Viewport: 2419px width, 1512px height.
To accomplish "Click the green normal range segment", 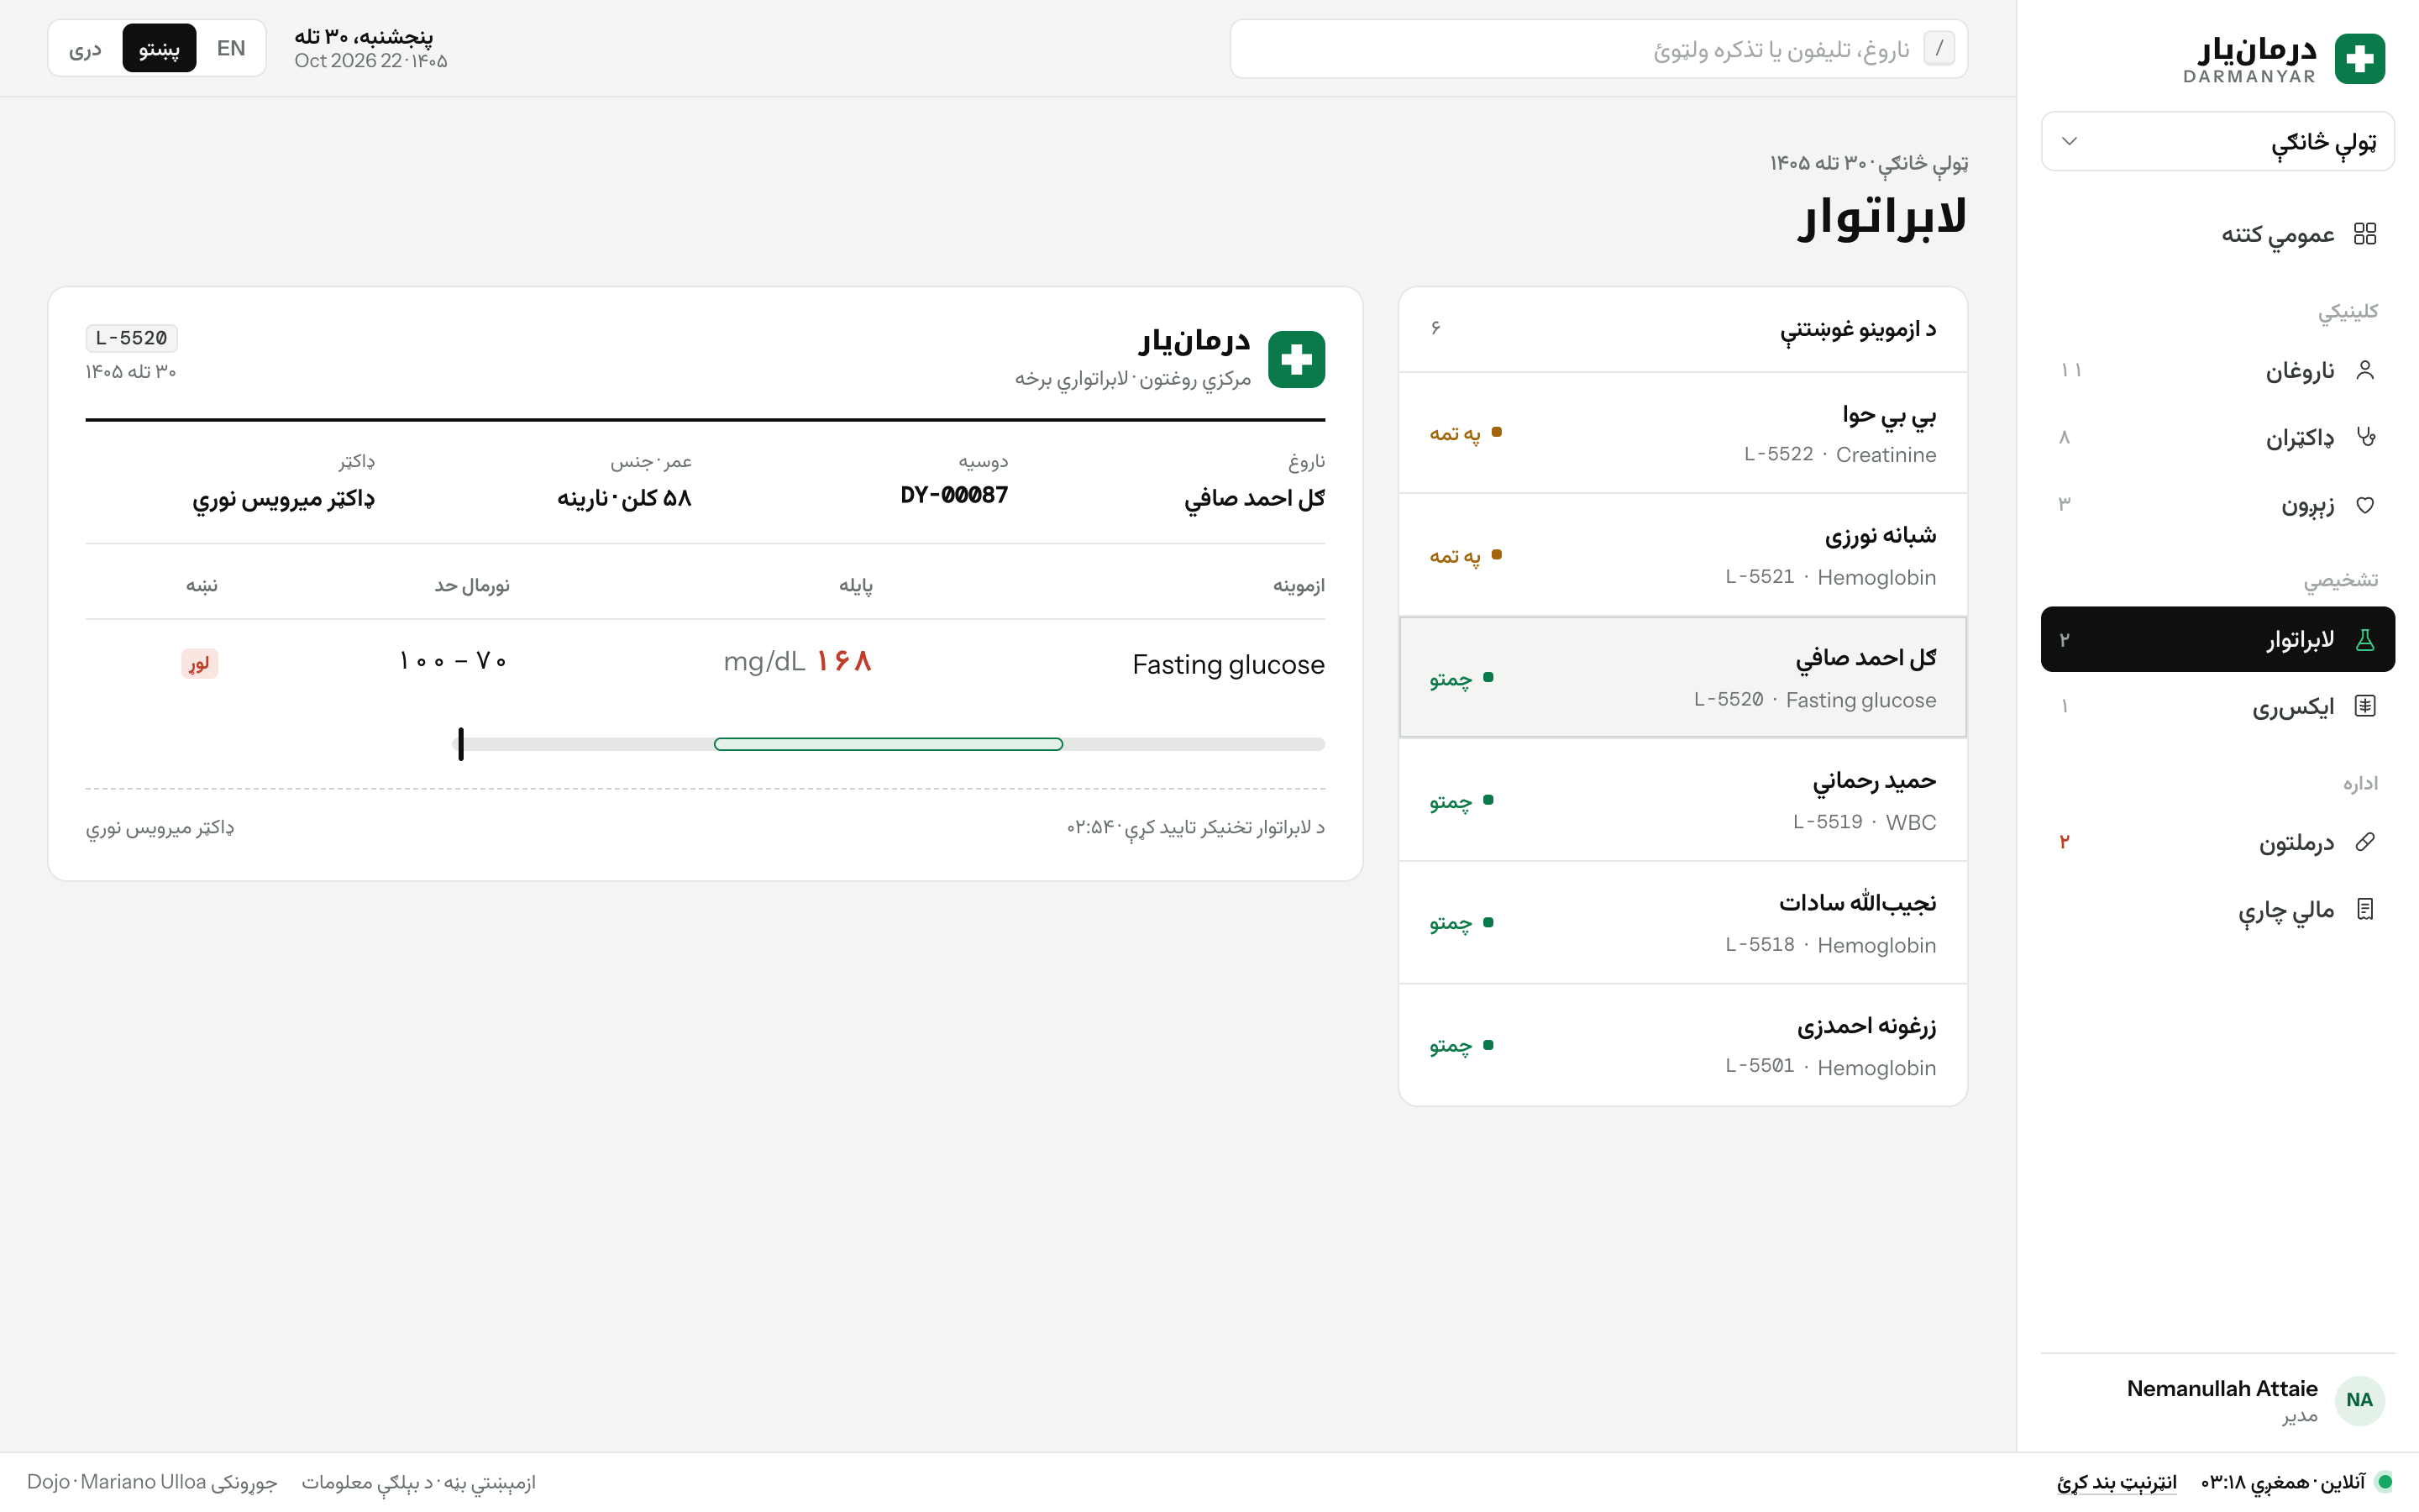I will (x=889, y=744).
